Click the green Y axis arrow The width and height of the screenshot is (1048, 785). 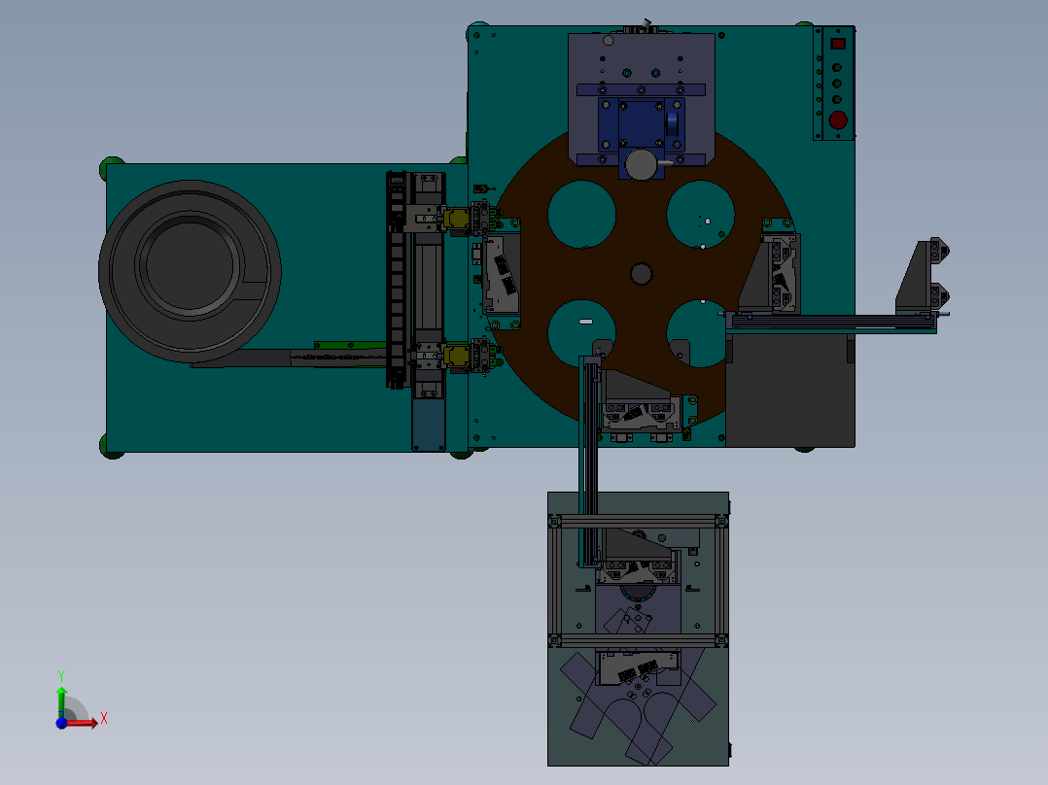(x=61, y=702)
